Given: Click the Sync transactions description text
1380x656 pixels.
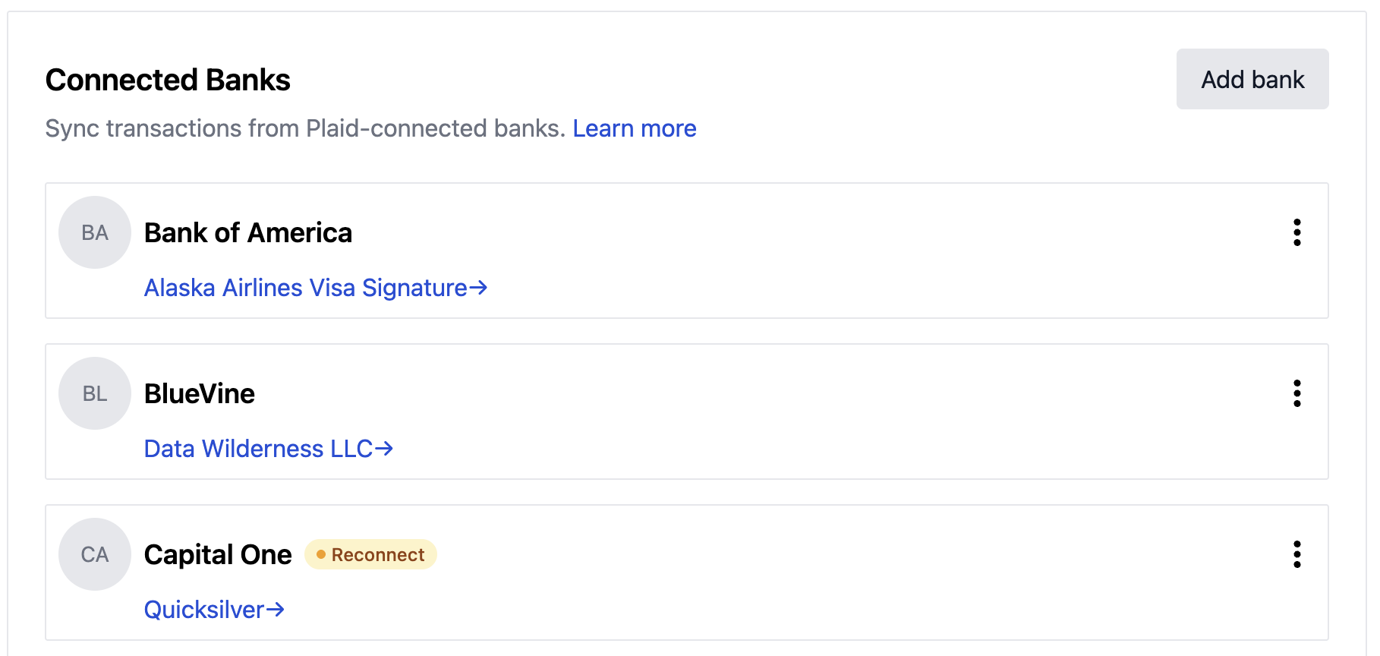Looking at the screenshot, I should pyautogui.click(x=305, y=128).
